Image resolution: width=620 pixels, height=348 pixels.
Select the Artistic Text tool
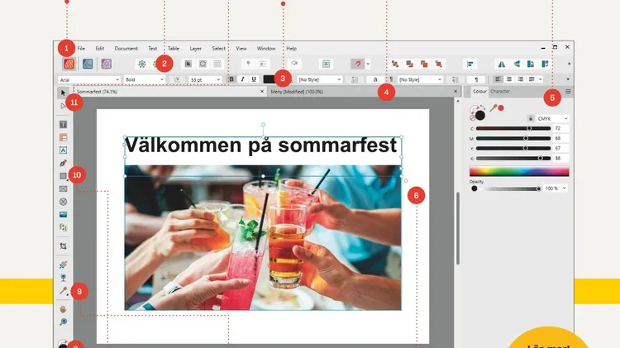[x=63, y=150]
